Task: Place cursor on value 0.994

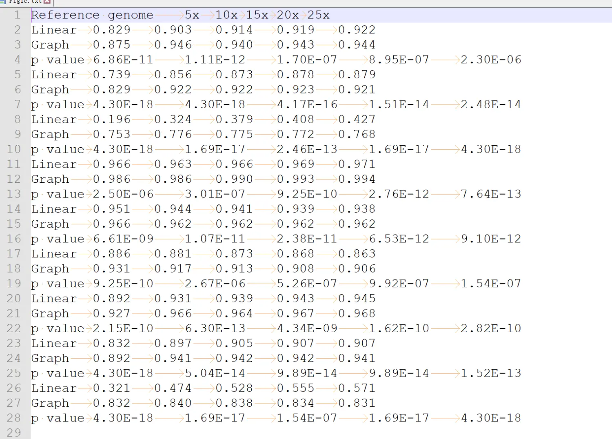Action: tap(357, 179)
